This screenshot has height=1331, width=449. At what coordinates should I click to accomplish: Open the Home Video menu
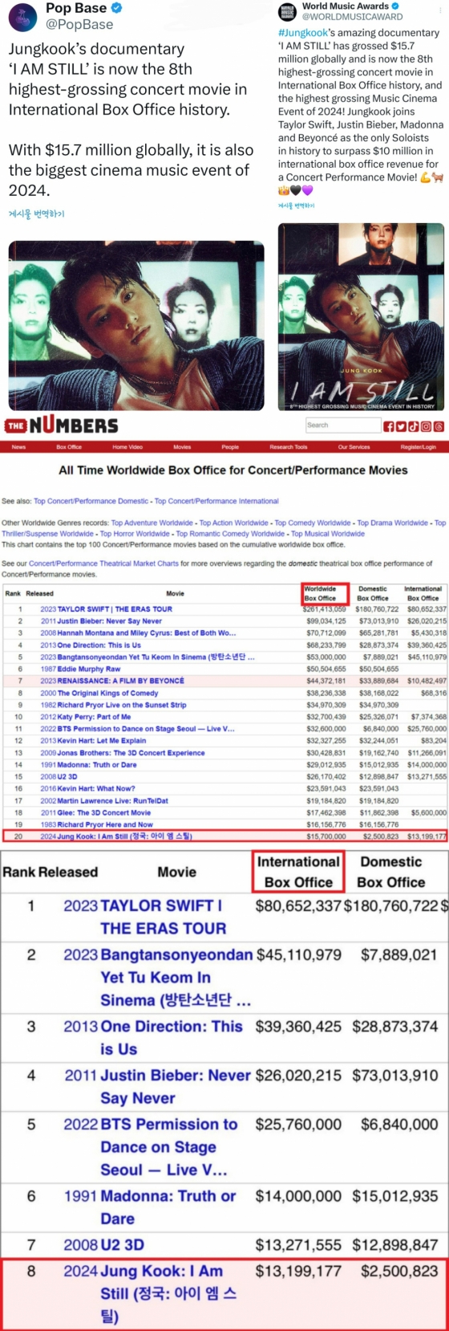[127, 447]
